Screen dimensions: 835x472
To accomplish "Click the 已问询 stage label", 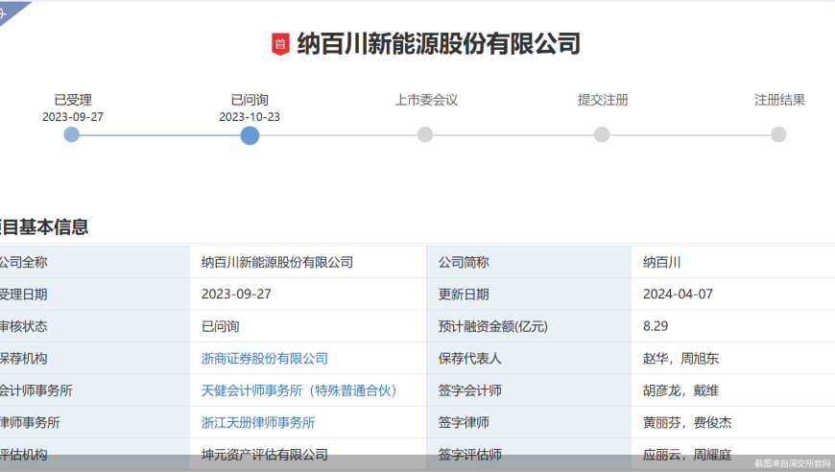I will click(250, 100).
